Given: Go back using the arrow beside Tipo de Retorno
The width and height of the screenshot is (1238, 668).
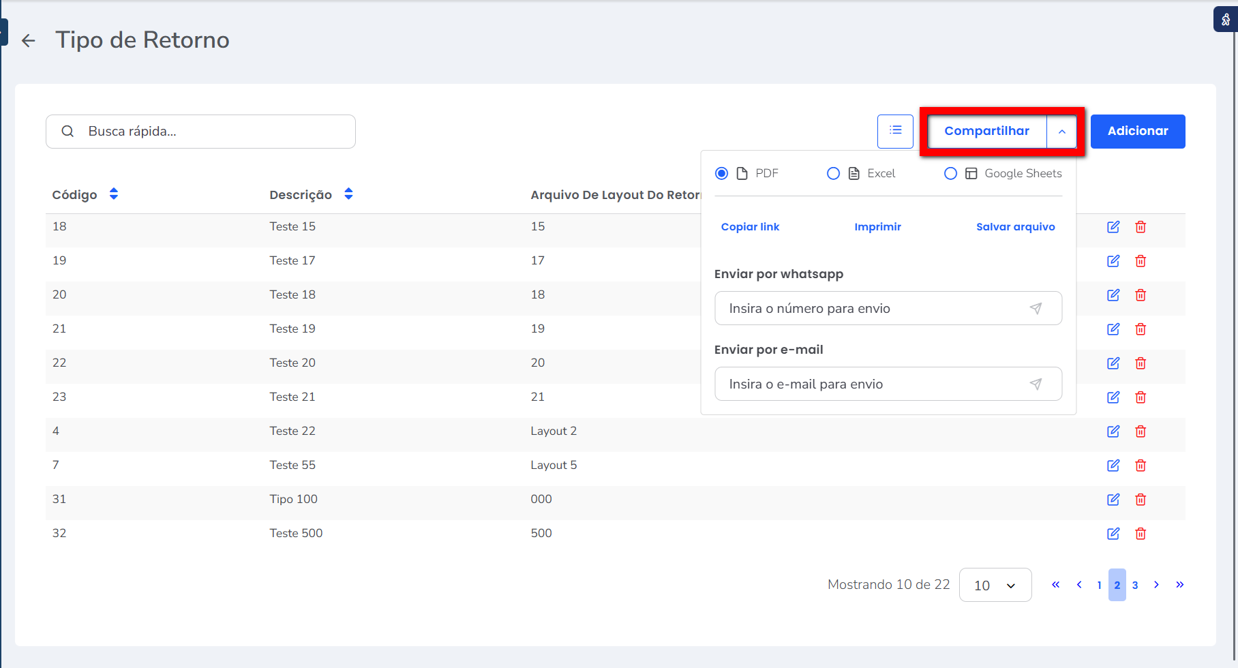Looking at the screenshot, I should click(x=28, y=41).
